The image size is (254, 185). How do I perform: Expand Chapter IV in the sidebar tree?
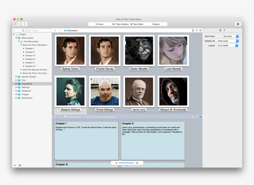point(24,59)
